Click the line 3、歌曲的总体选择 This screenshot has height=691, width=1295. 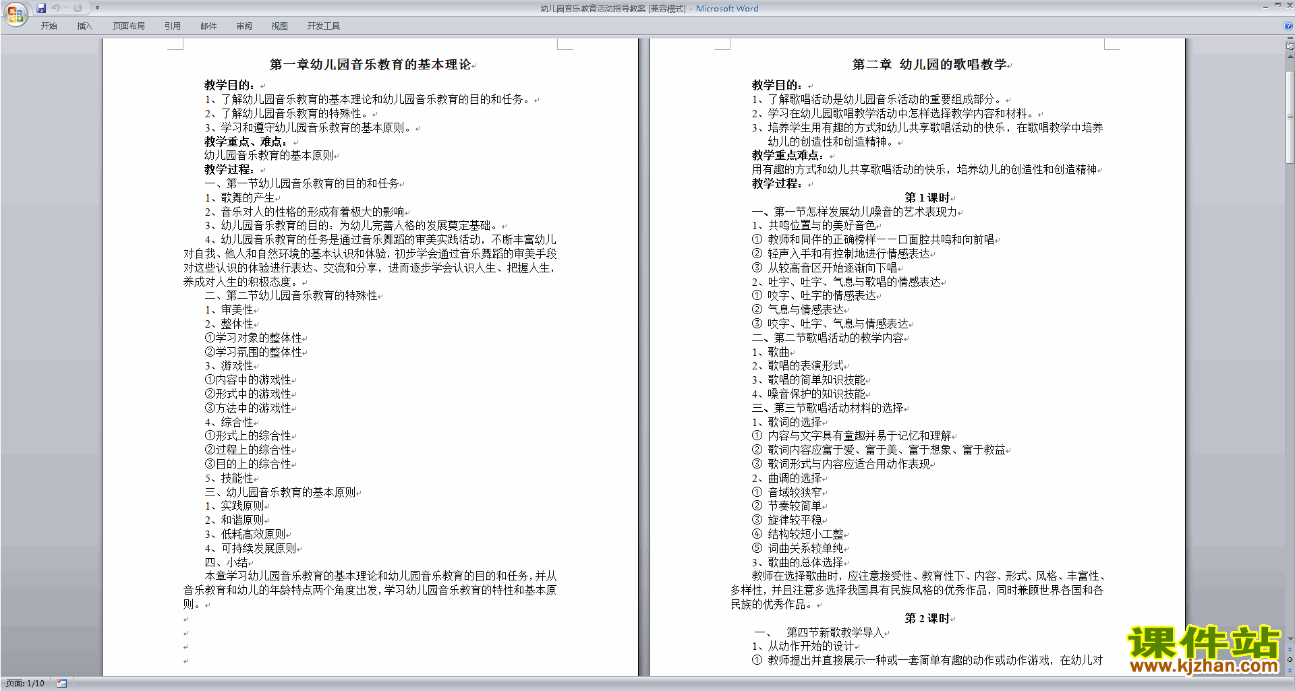coord(798,562)
